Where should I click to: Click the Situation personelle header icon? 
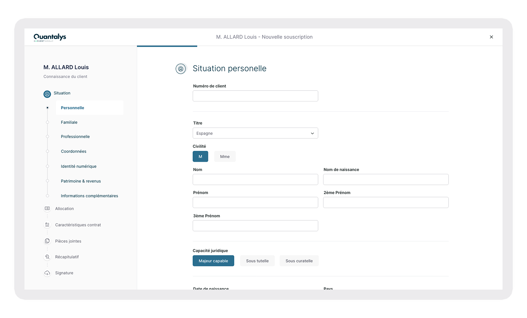pyautogui.click(x=181, y=68)
